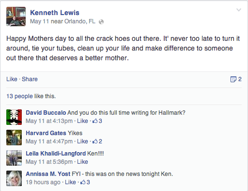Open Annissa M. Yost's avatar image
This screenshot has width=248, height=191.
[14, 178]
